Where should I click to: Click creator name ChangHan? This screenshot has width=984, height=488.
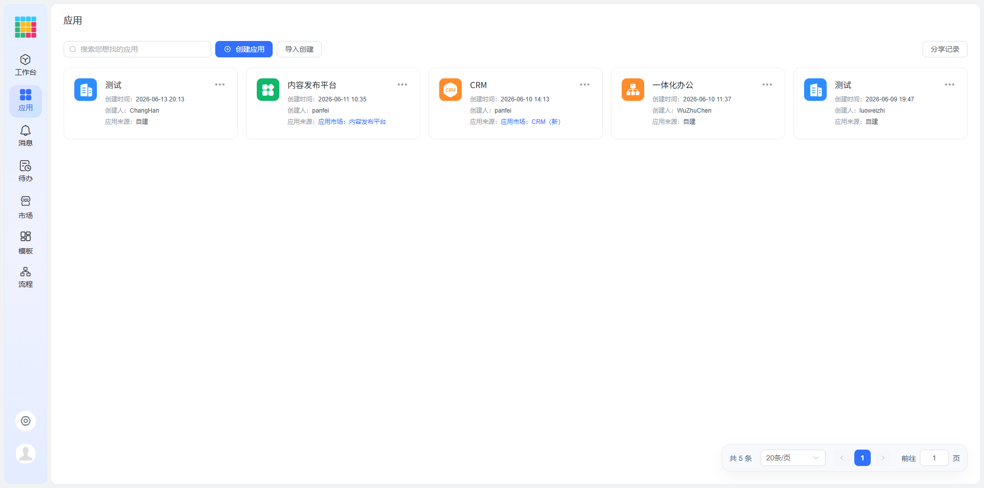coord(145,111)
